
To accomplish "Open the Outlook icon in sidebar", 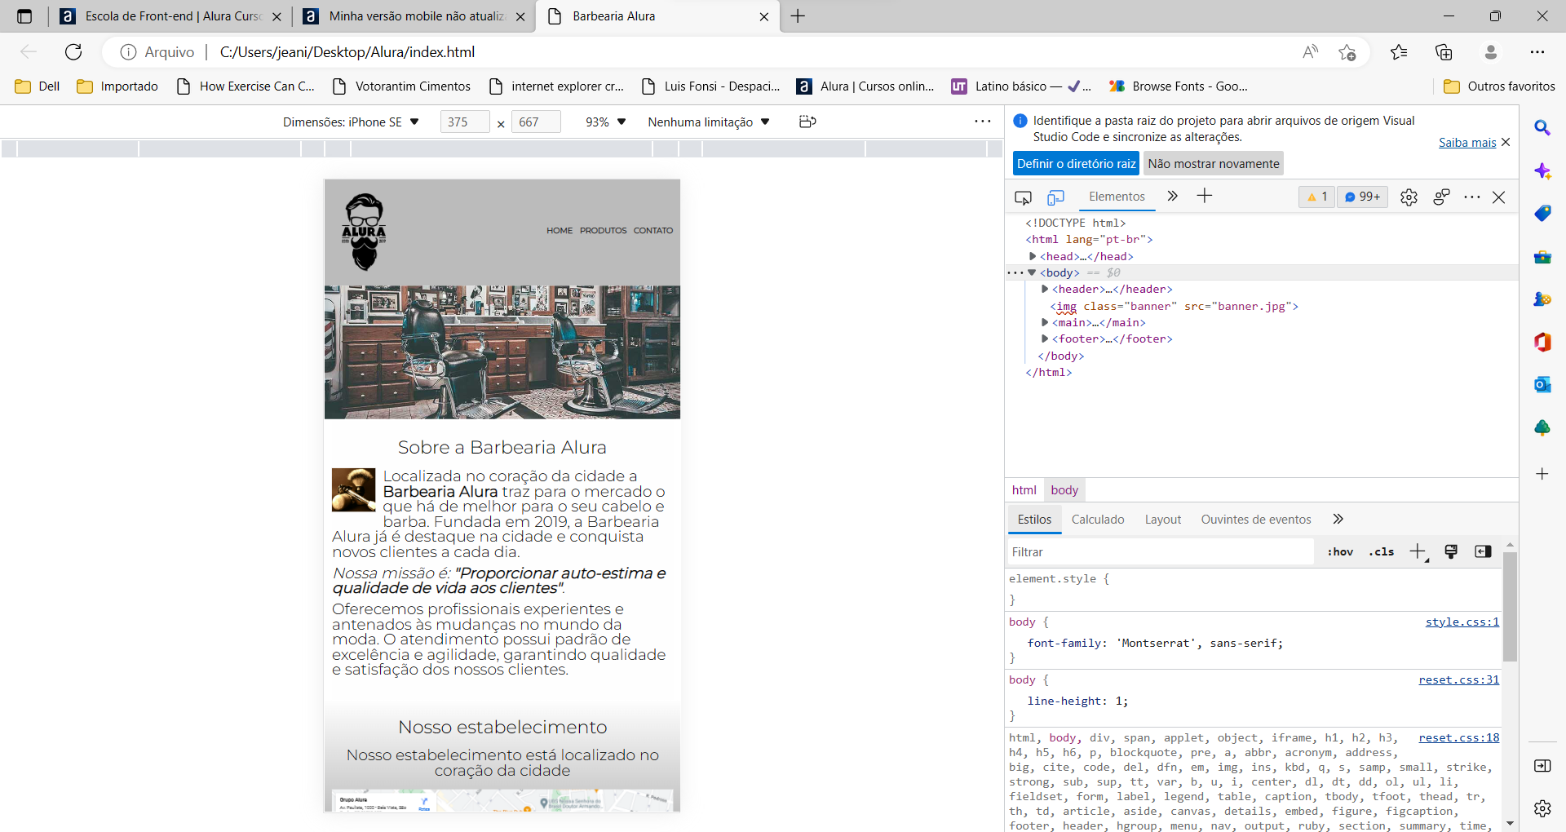I will [1542, 384].
